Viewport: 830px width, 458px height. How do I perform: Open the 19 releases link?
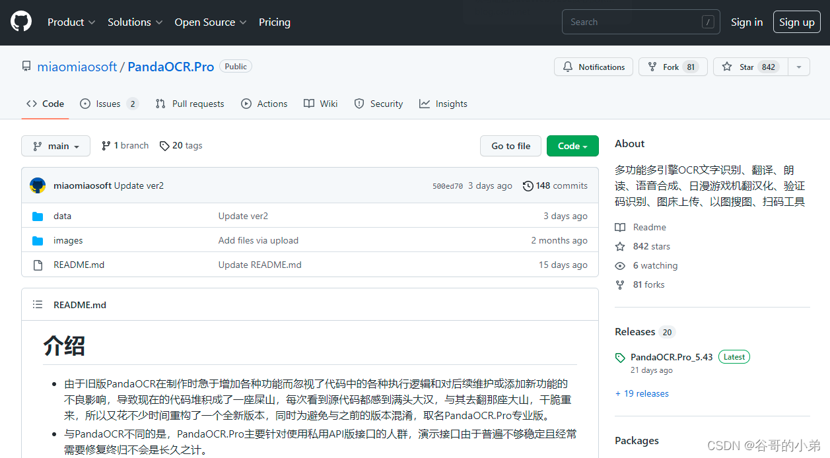642,393
